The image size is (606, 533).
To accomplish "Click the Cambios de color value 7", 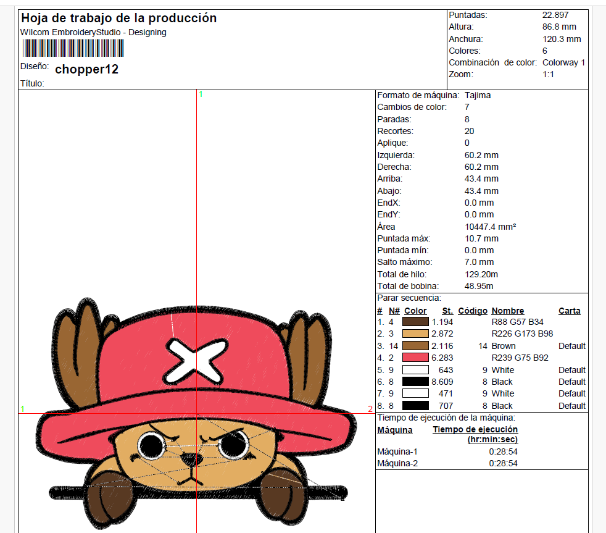I will point(467,107).
